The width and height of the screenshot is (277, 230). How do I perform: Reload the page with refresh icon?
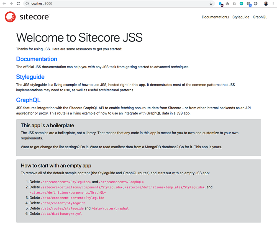pyautogui.click(x=18, y=4)
